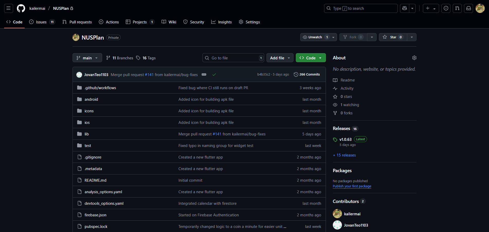Open the main branch dropdown

(87, 58)
